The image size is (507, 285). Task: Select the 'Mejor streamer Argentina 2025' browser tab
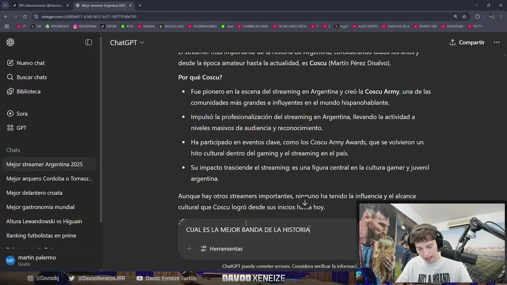(x=103, y=6)
